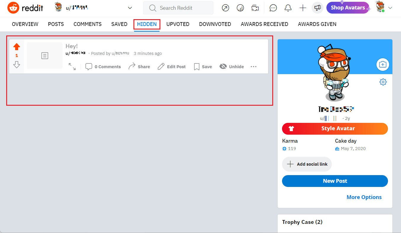Expand the Hey! post preview
The height and width of the screenshot is (233, 401).
pyautogui.click(x=72, y=67)
